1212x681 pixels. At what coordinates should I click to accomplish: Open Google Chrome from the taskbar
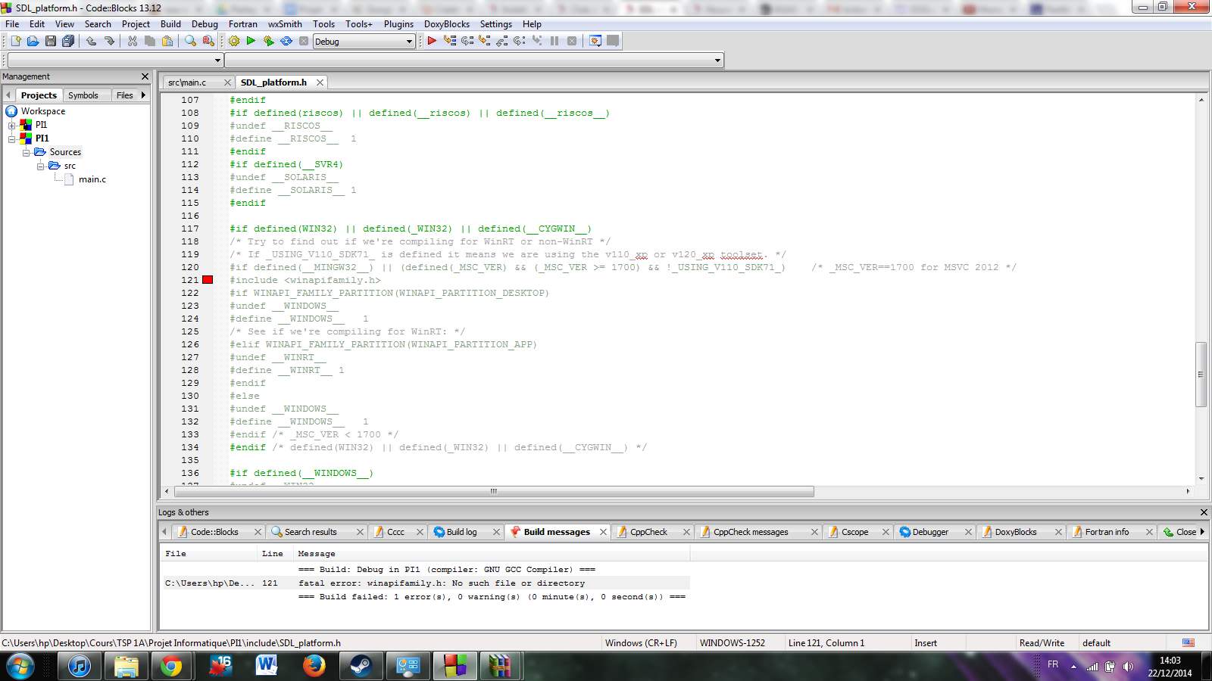point(171,666)
